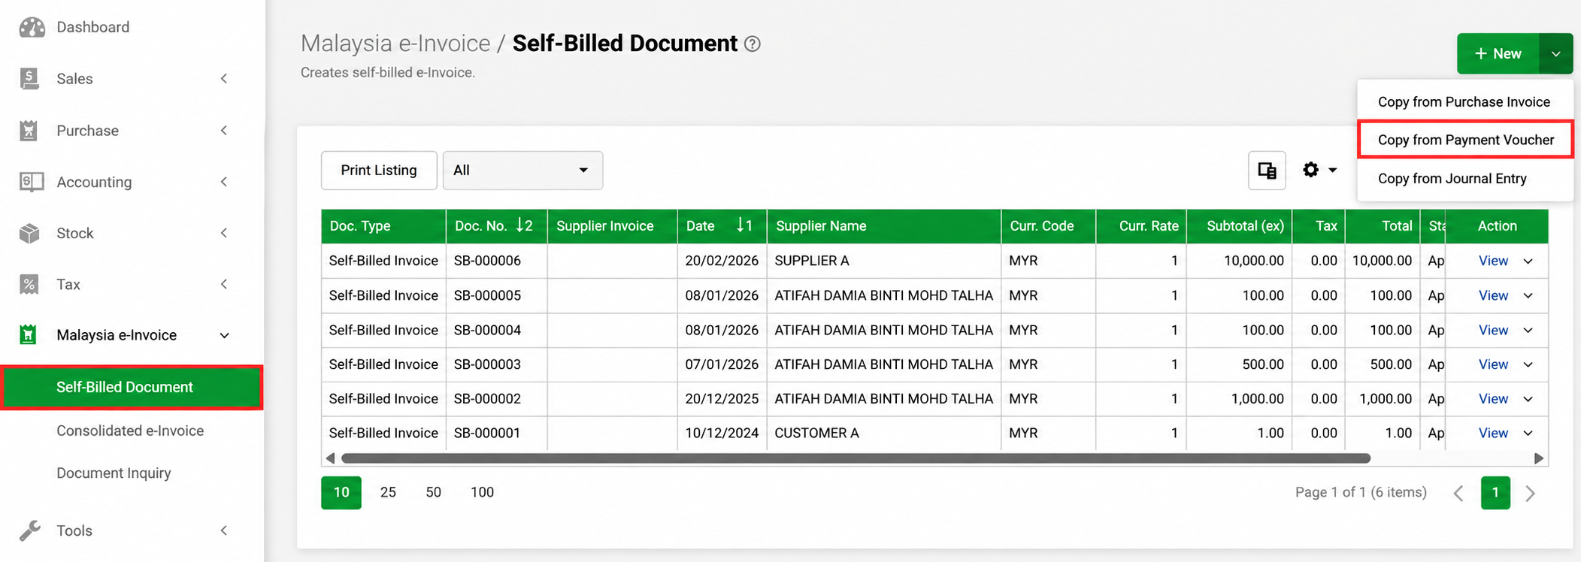Select Copy from Journal Entry
1581x562 pixels.
coord(1464,179)
